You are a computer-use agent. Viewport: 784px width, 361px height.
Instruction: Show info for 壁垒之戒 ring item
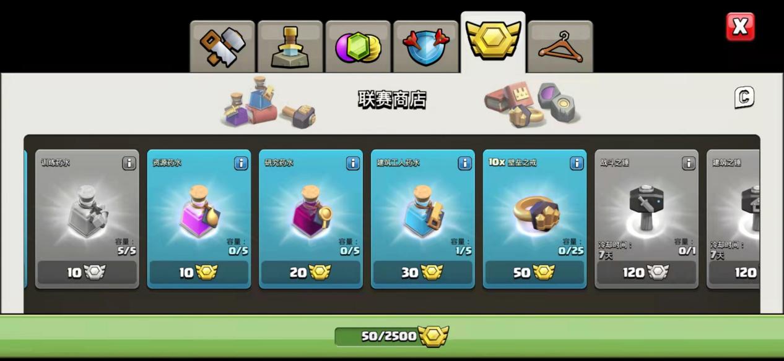coord(577,163)
